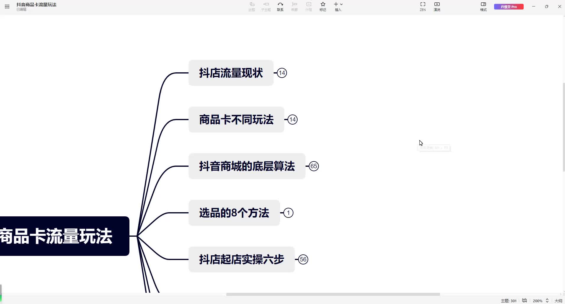
Task: Select the central 商品卡流量玩法 topic
Action: point(64,236)
